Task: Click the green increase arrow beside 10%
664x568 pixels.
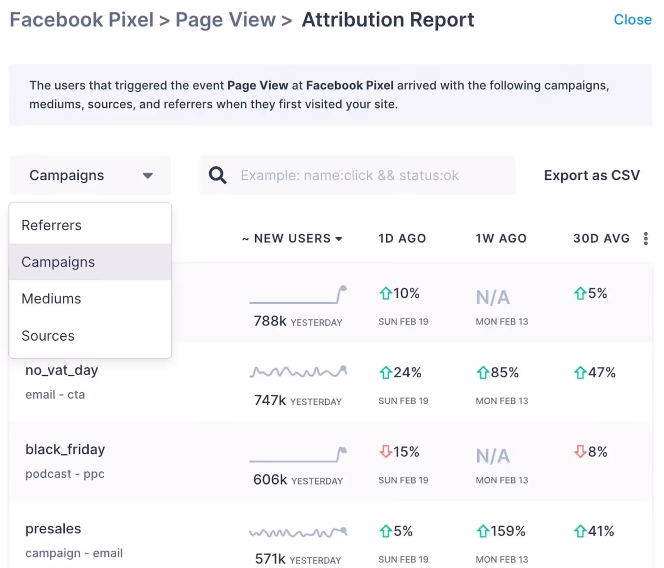Action: click(385, 293)
